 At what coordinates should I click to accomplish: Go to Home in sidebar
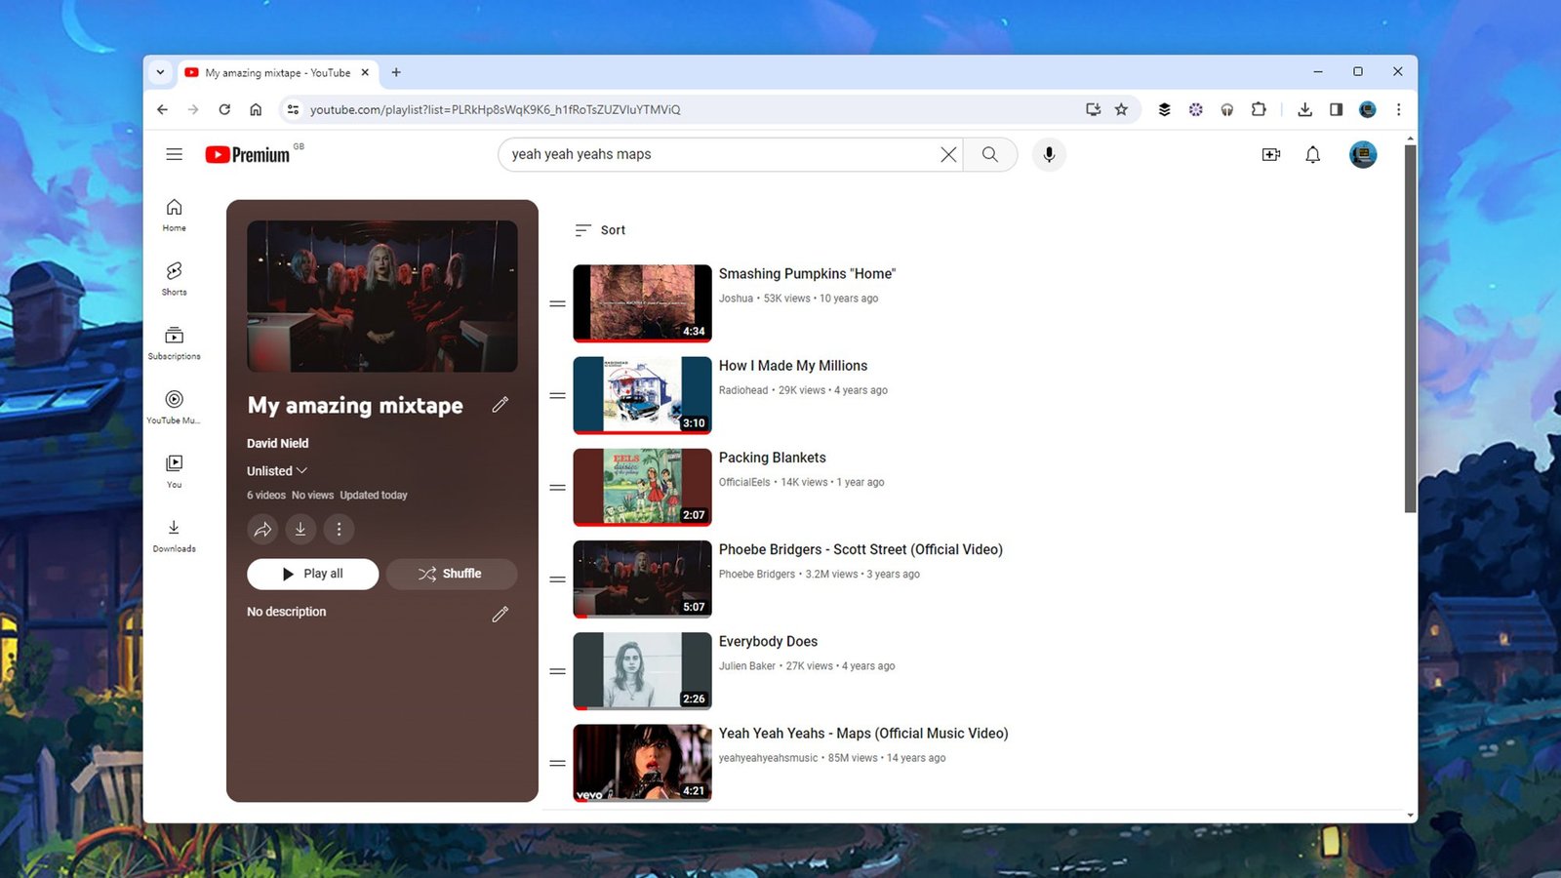174,215
